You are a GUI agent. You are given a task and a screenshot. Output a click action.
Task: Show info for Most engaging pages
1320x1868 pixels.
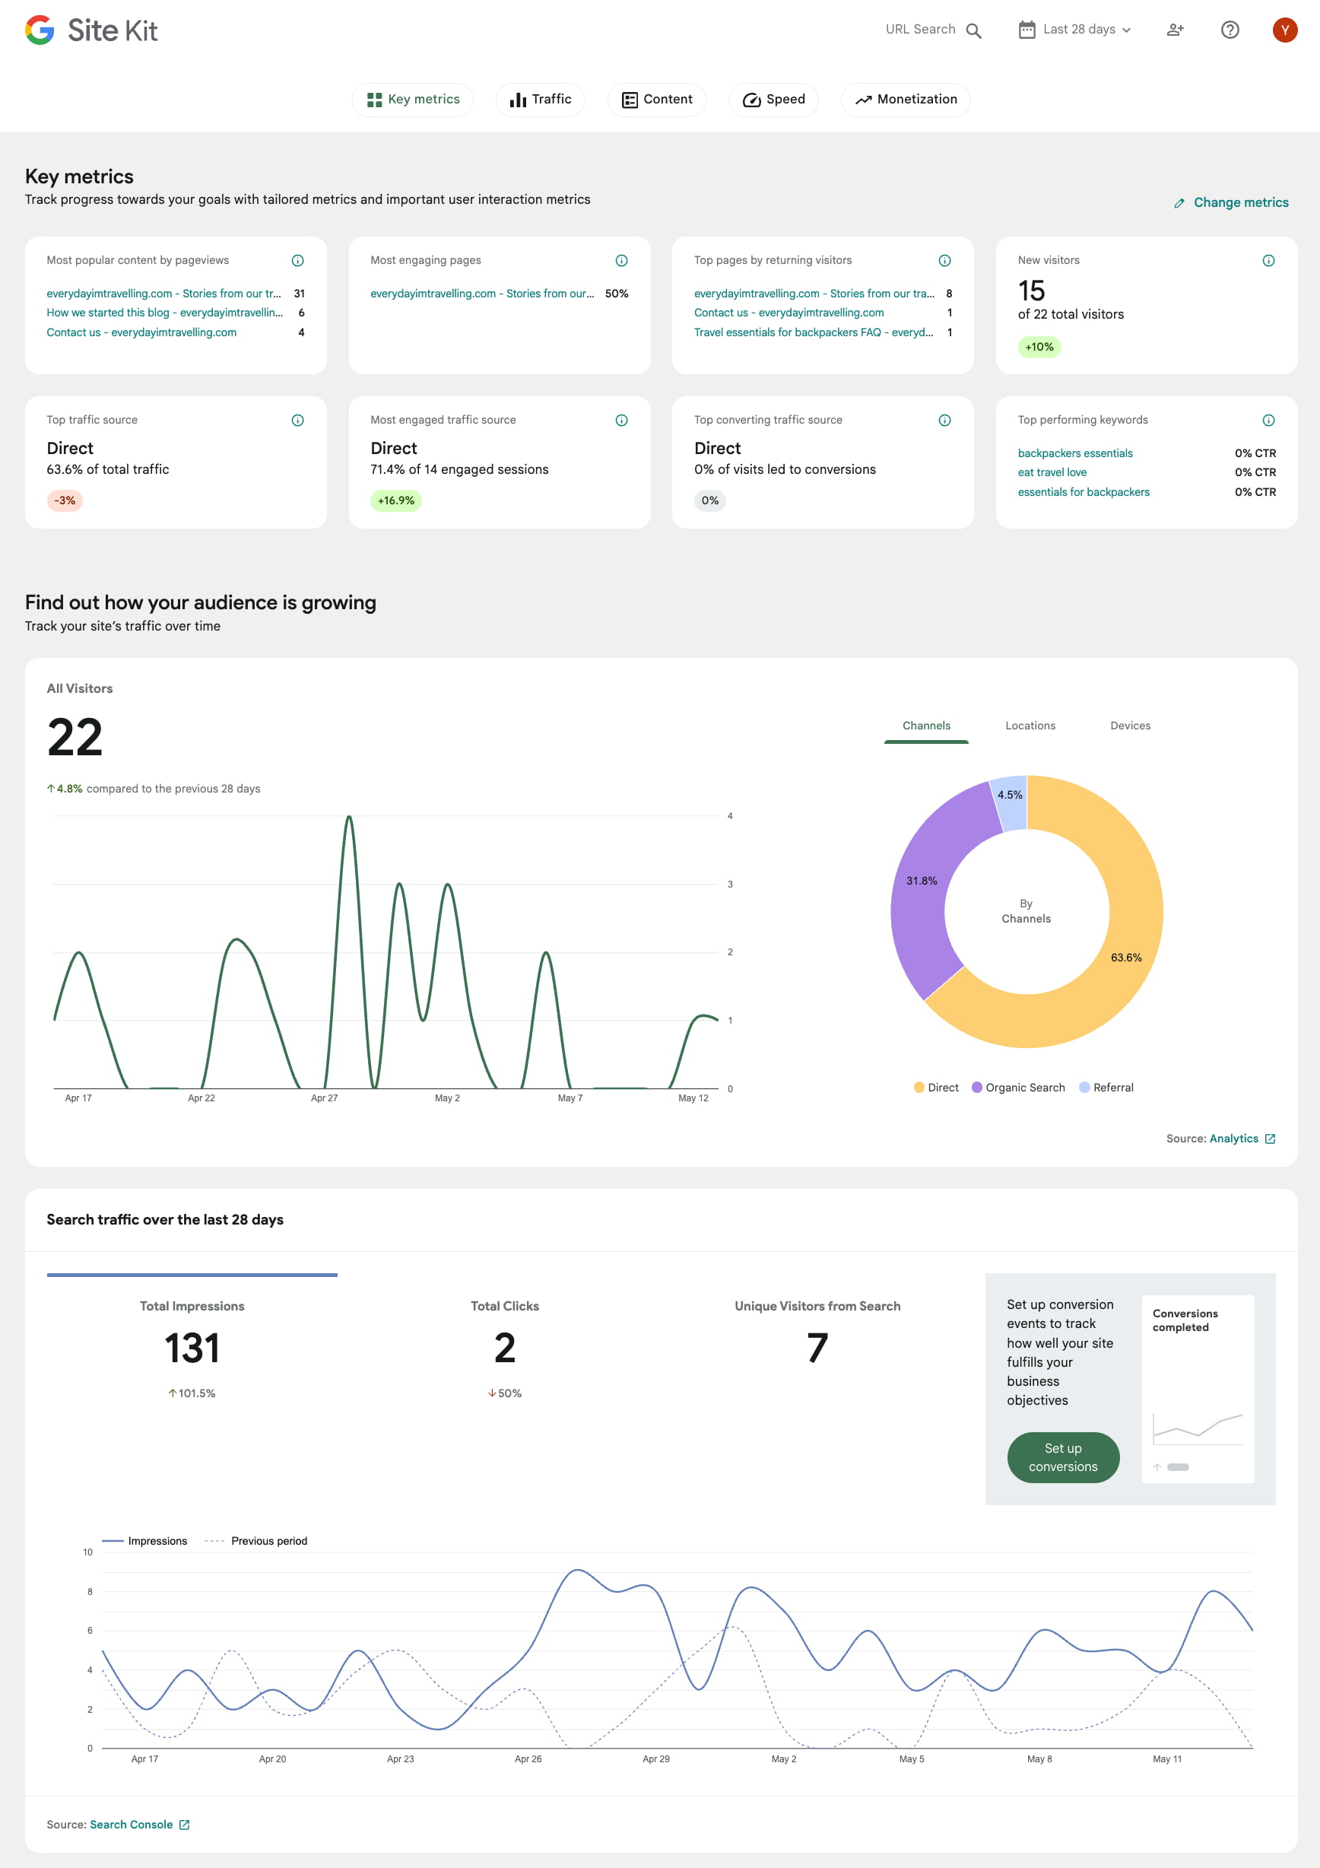pos(621,260)
